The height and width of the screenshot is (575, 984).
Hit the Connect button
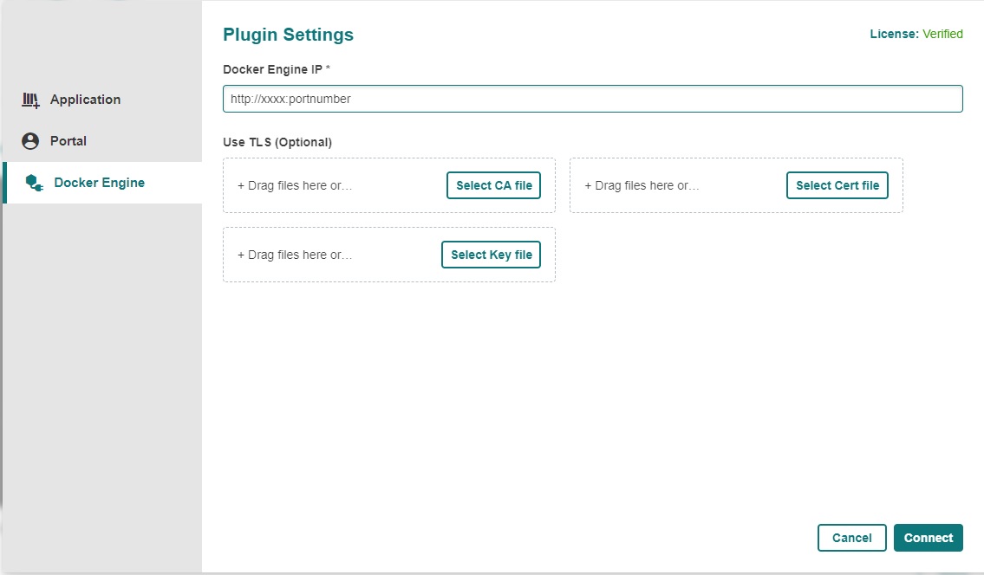point(928,538)
